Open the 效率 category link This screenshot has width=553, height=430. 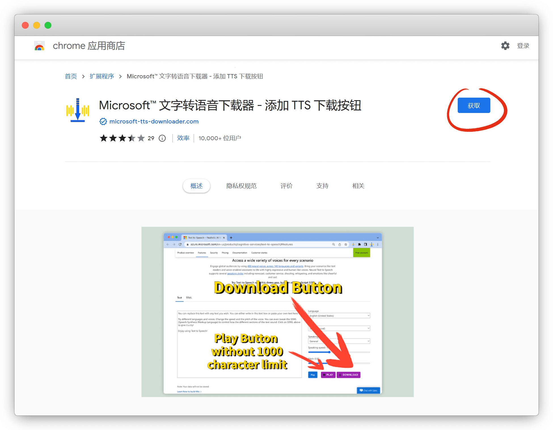tap(183, 138)
